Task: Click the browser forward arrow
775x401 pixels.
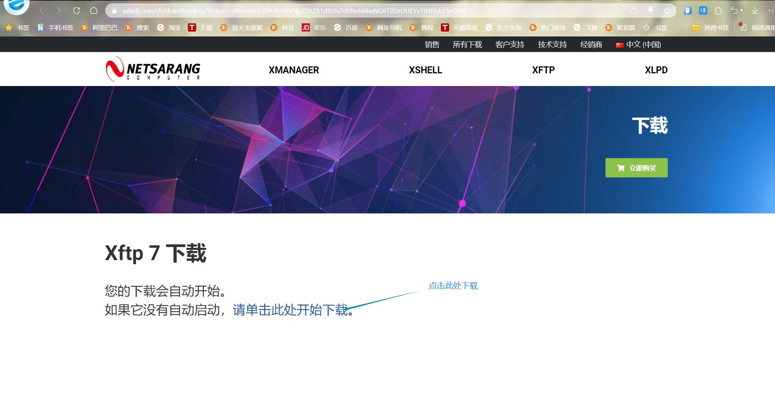Action: coord(59,11)
